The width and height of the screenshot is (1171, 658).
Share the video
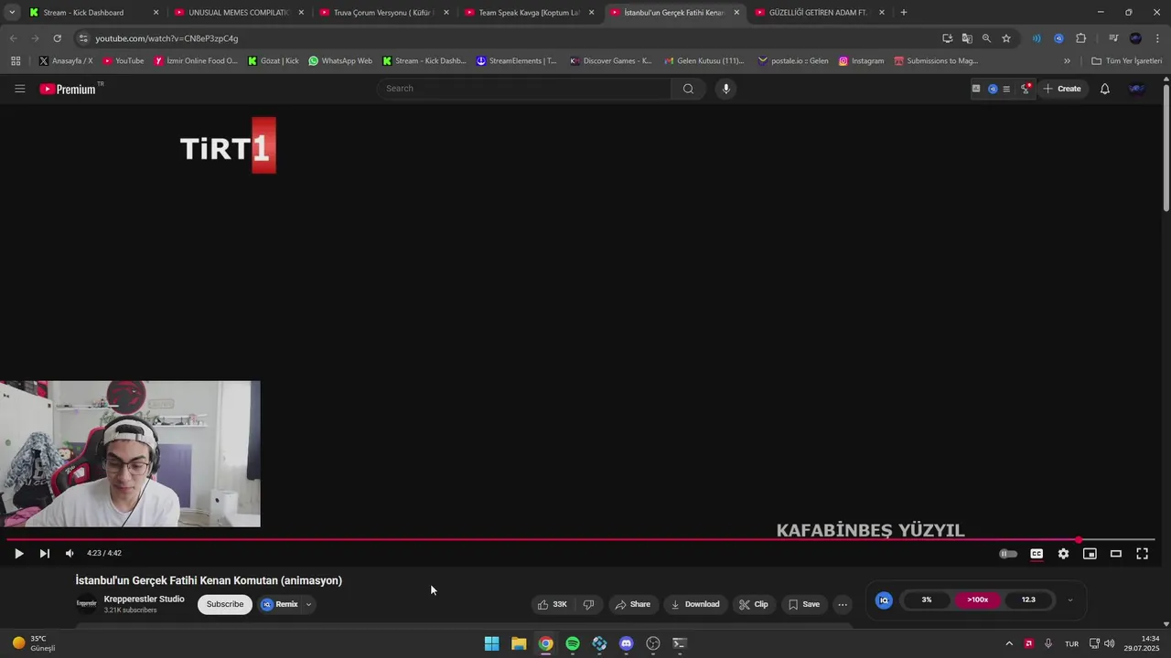pyautogui.click(x=632, y=604)
